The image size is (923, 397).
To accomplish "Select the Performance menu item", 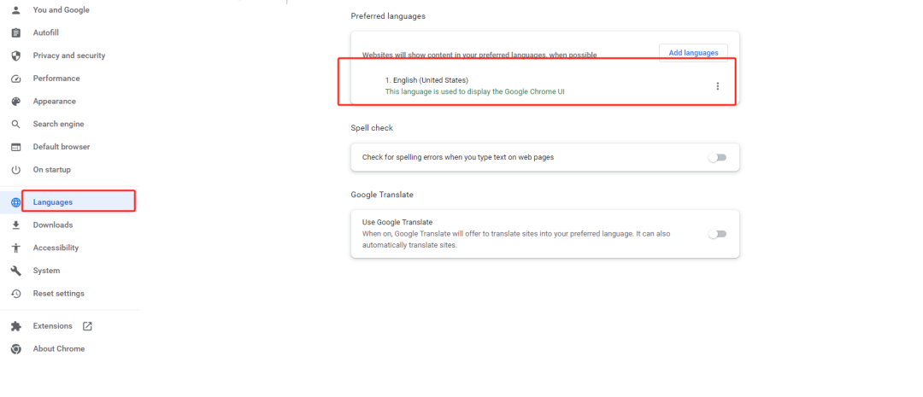I will click(56, 79).
